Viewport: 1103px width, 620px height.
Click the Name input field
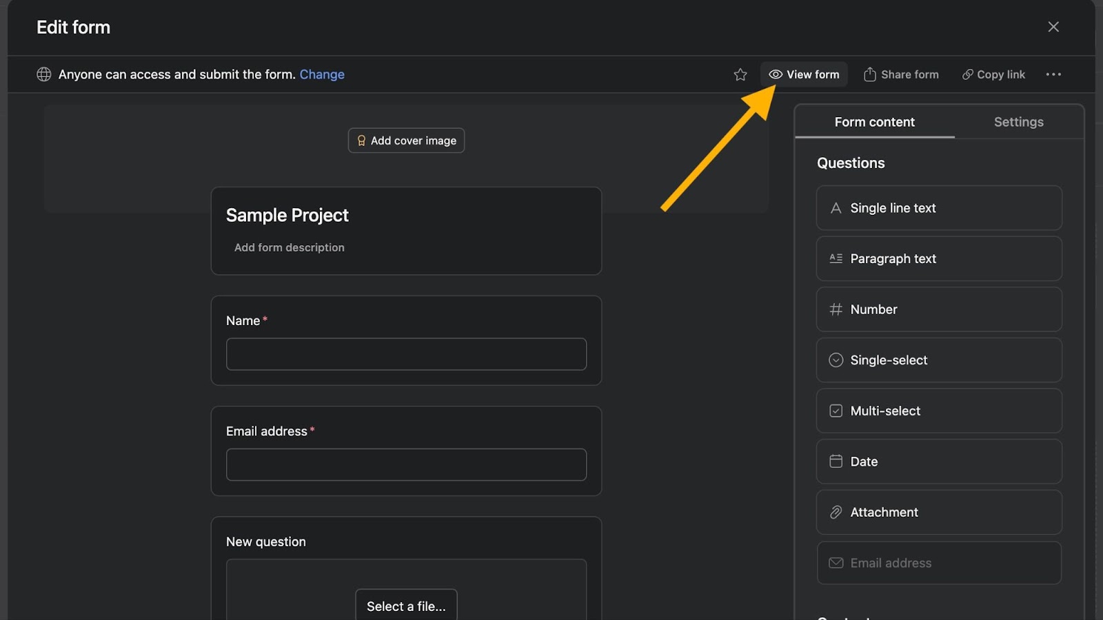[406, 354]
